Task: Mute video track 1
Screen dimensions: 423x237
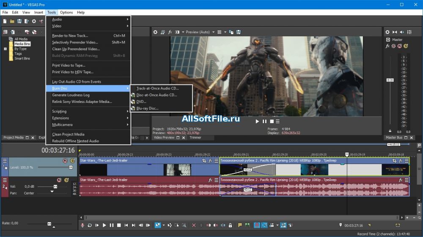Action: click(x=65, y=161)
